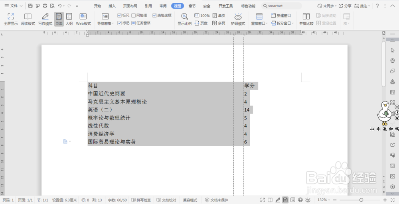Open the 审阅 Review tab

click(163, 6)
